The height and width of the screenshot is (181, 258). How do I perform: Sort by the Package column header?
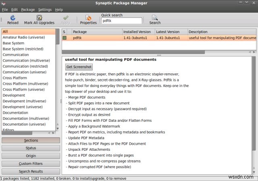tap(97, 32)
